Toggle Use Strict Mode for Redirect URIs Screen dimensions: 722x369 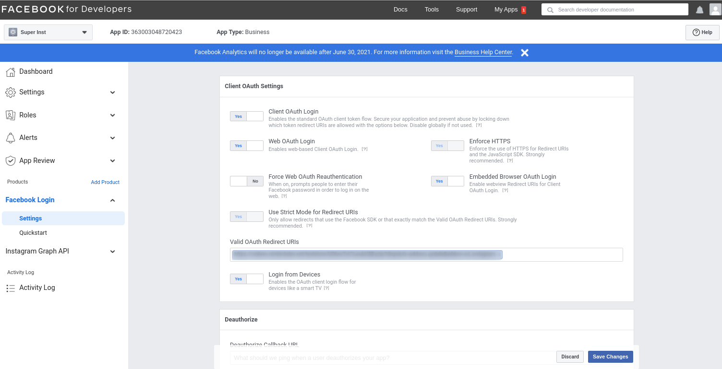tap(247, 217)
